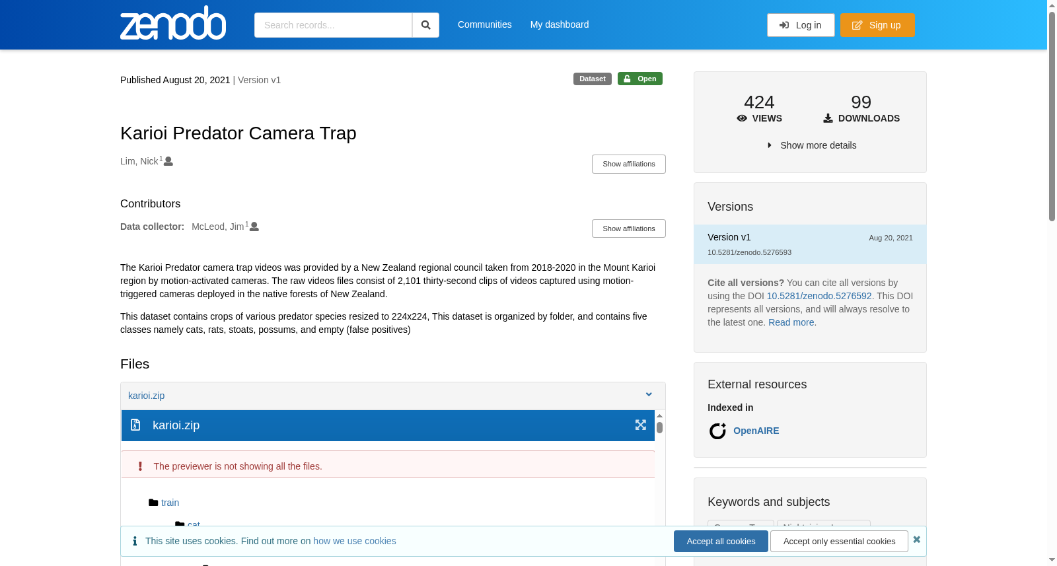Viewport: 1057px width, 566px height.
Task: Click the train folder icon
Action: point(153,503)
